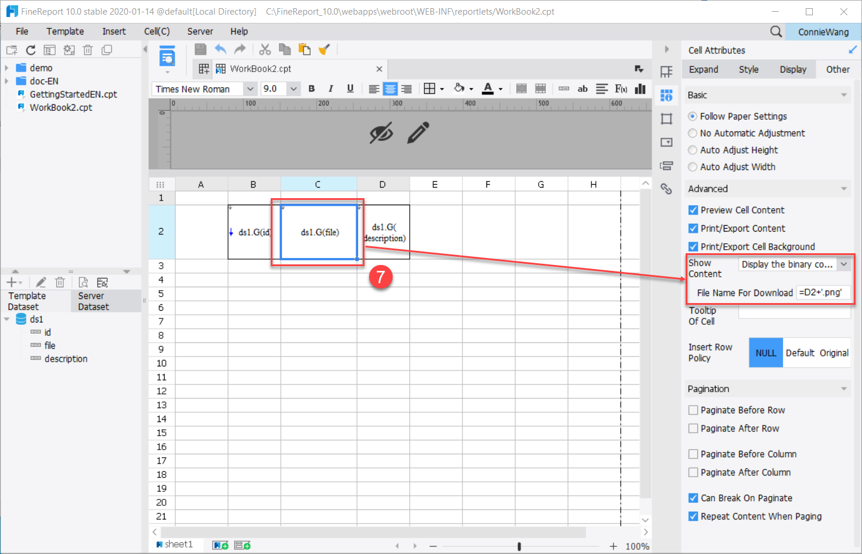Enable Auto Adjust Height
862x554 pixels.
click(693, 150)
